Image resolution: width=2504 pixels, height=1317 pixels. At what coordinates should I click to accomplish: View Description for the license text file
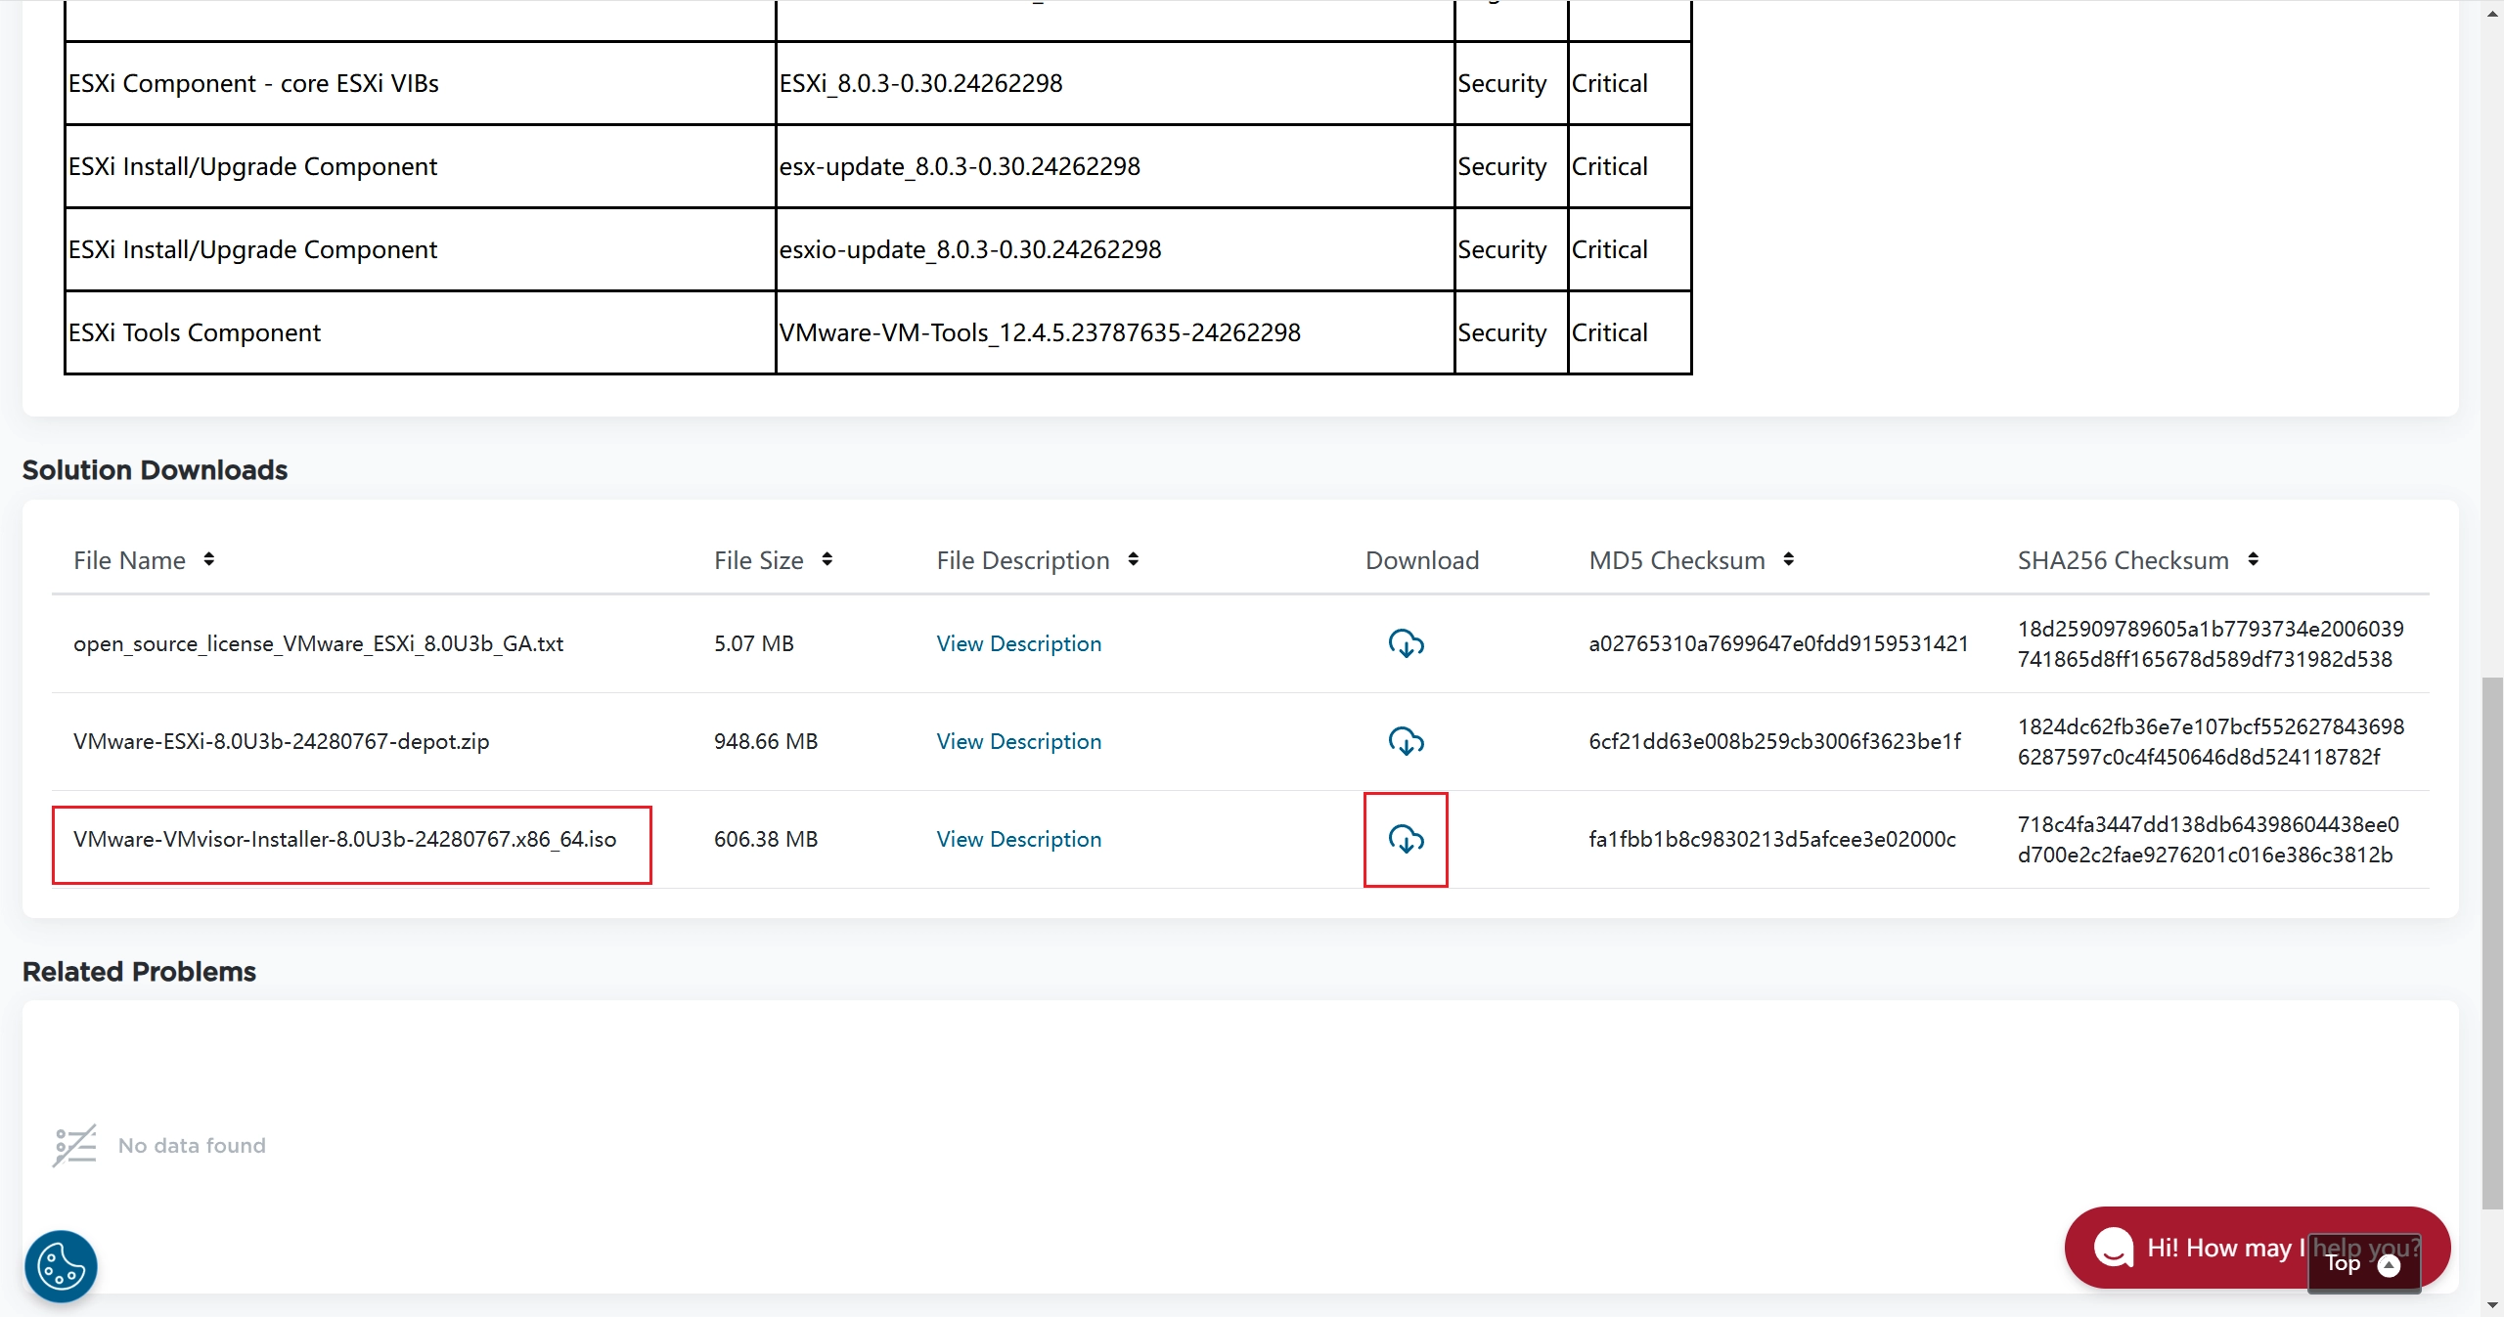1018,643
